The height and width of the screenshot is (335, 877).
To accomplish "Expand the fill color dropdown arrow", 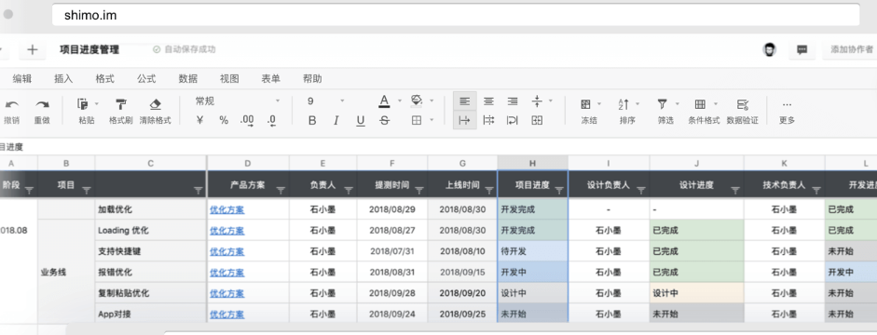I will (x=432, y=101).
